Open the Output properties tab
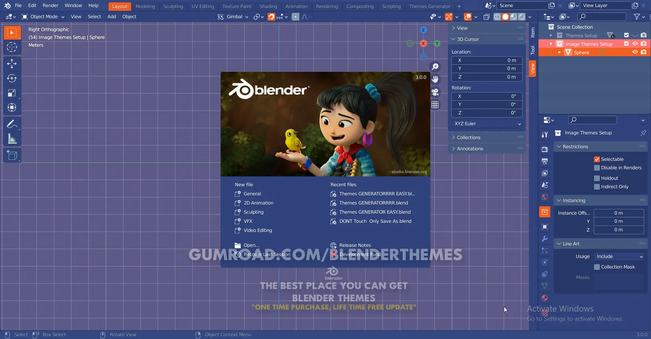 545,161
